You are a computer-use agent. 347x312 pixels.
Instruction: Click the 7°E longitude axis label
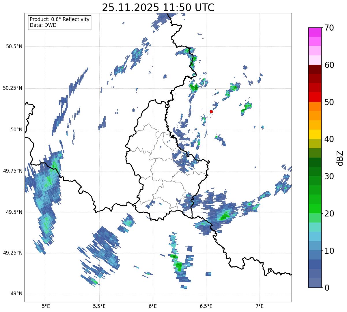click(x=260, y=306)
